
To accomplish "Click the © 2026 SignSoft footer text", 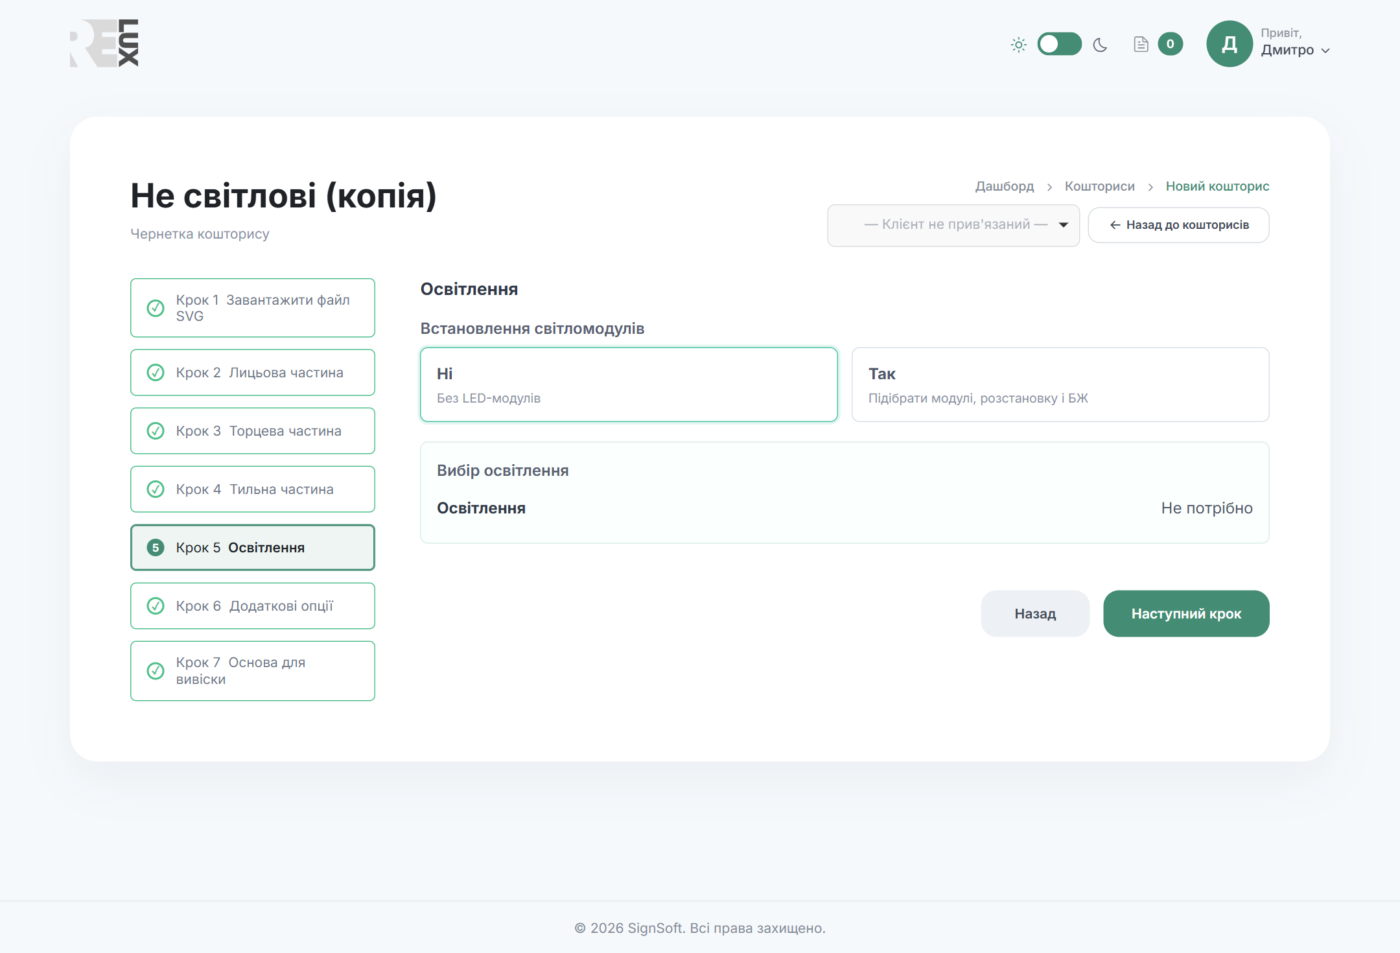I will 700,928.
